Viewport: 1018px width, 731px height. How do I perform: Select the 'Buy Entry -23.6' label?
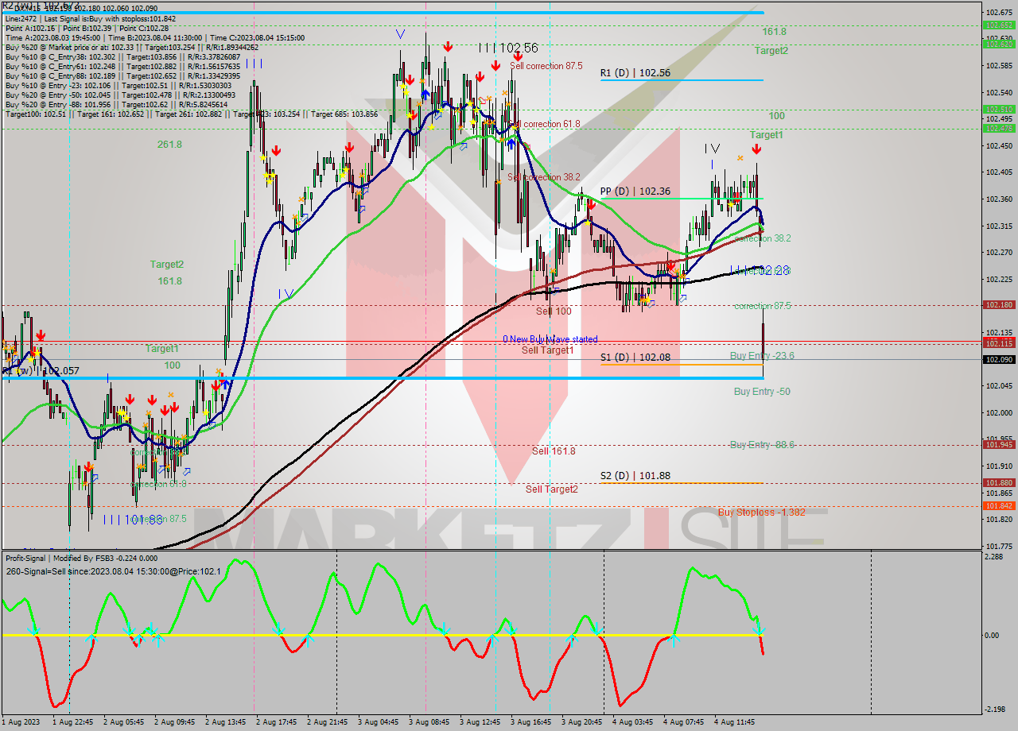762,356
